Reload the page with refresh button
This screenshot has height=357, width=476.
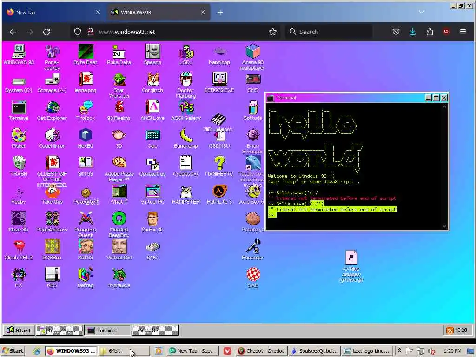(x=46, y=32)
